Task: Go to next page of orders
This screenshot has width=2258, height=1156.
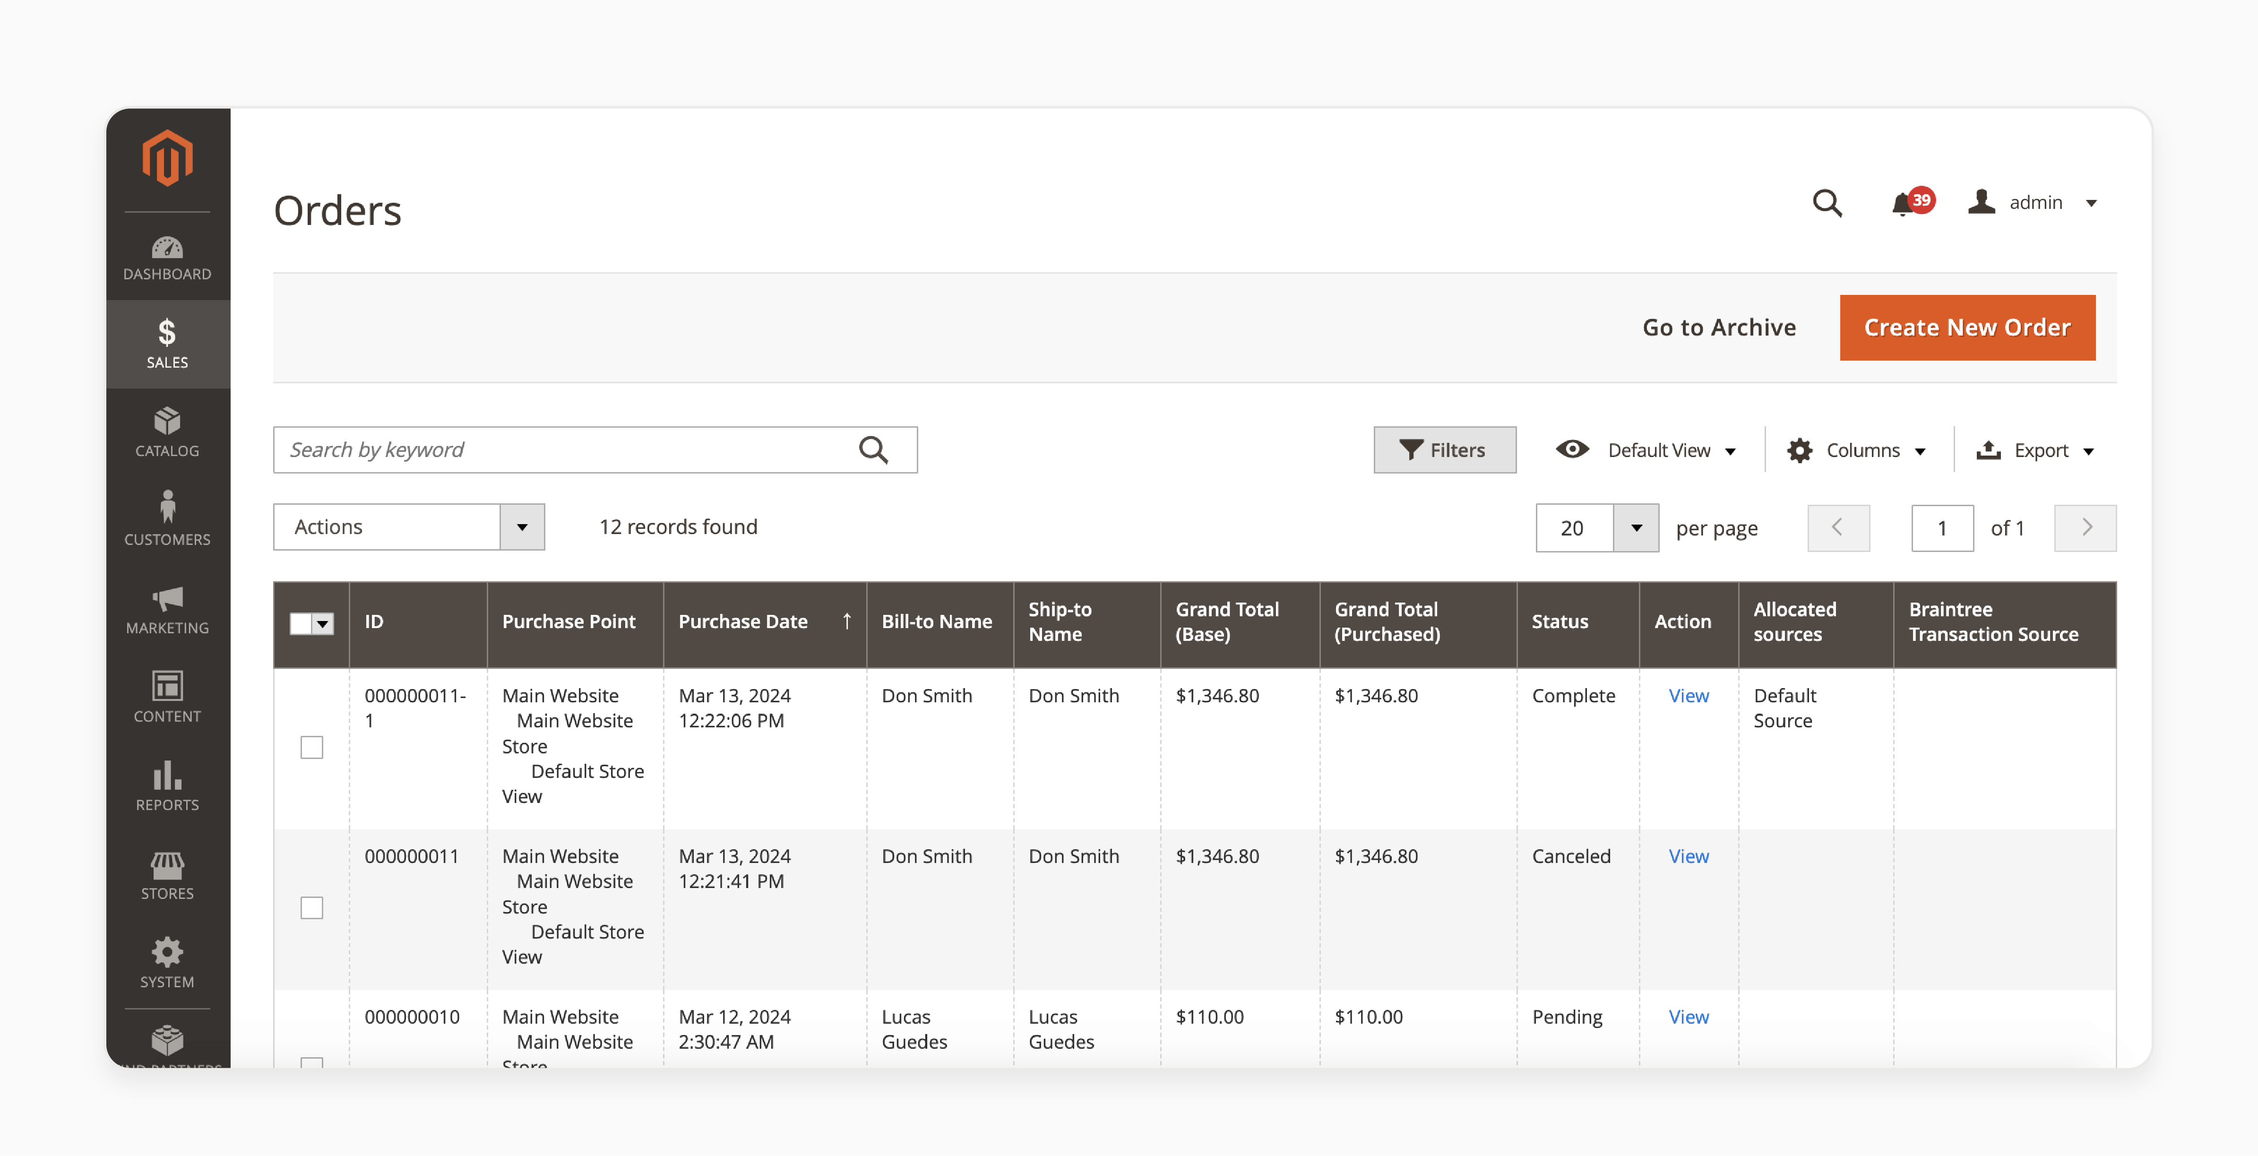Action: point(2085,527)
